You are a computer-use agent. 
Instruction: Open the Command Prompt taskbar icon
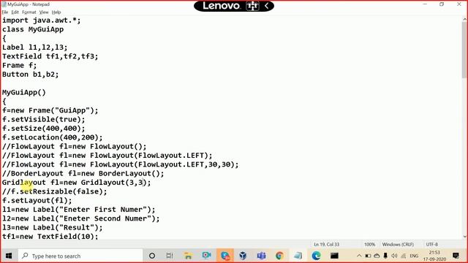(334, 256)
